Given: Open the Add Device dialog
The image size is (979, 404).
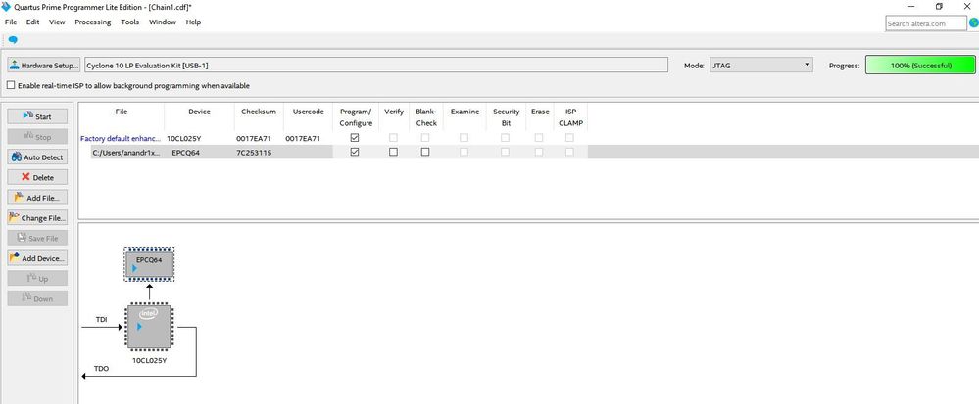Looking at the screenshot, I should pyautogui.click(x=37, y=258).
